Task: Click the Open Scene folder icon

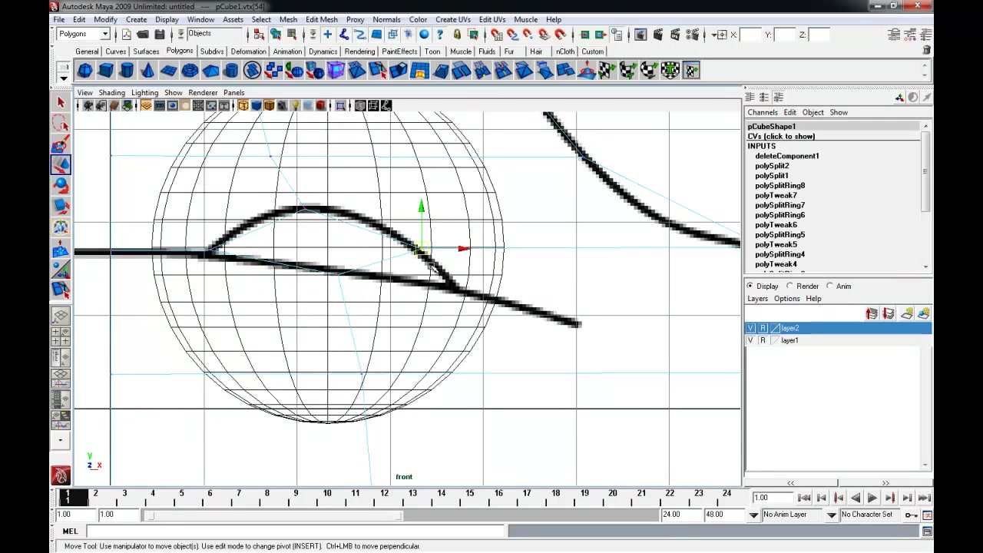Action: tap(143, 35)
